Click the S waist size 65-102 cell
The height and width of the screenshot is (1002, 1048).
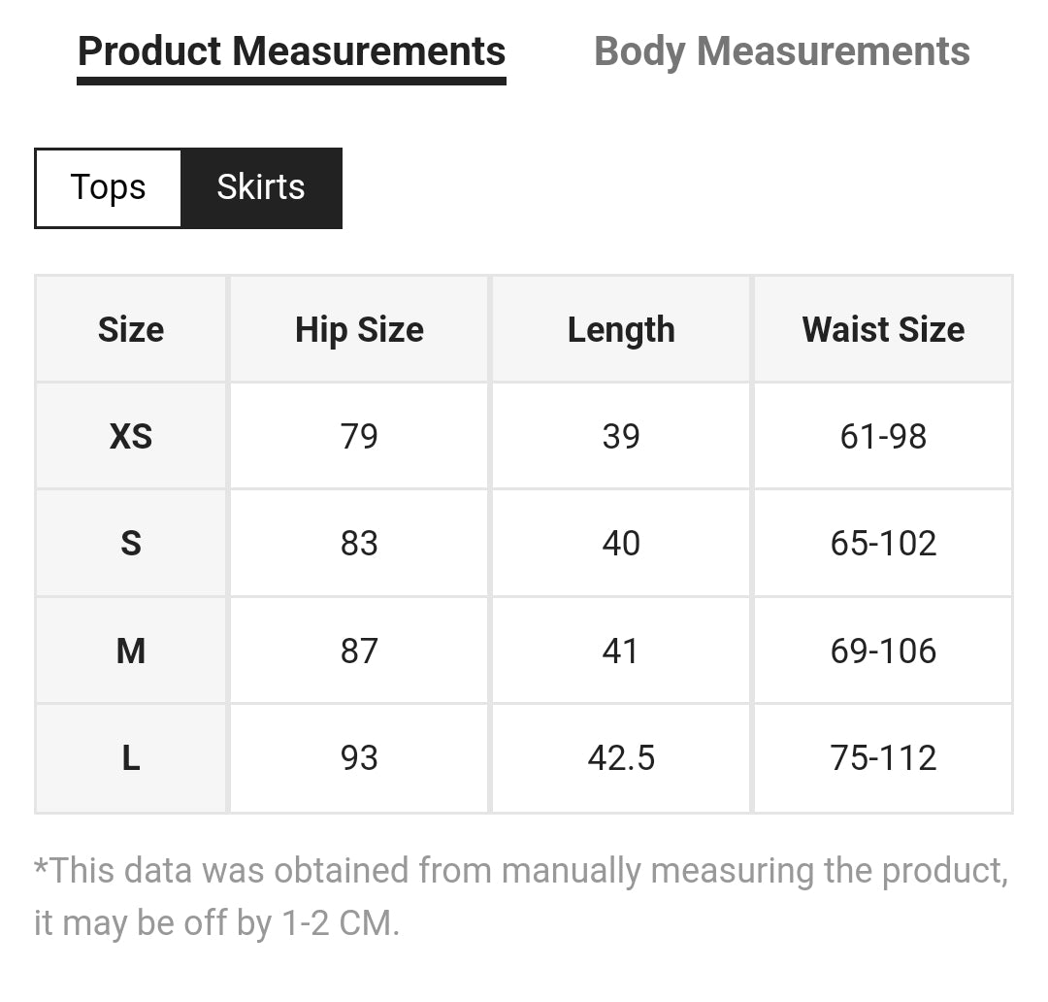coord(883,544)
